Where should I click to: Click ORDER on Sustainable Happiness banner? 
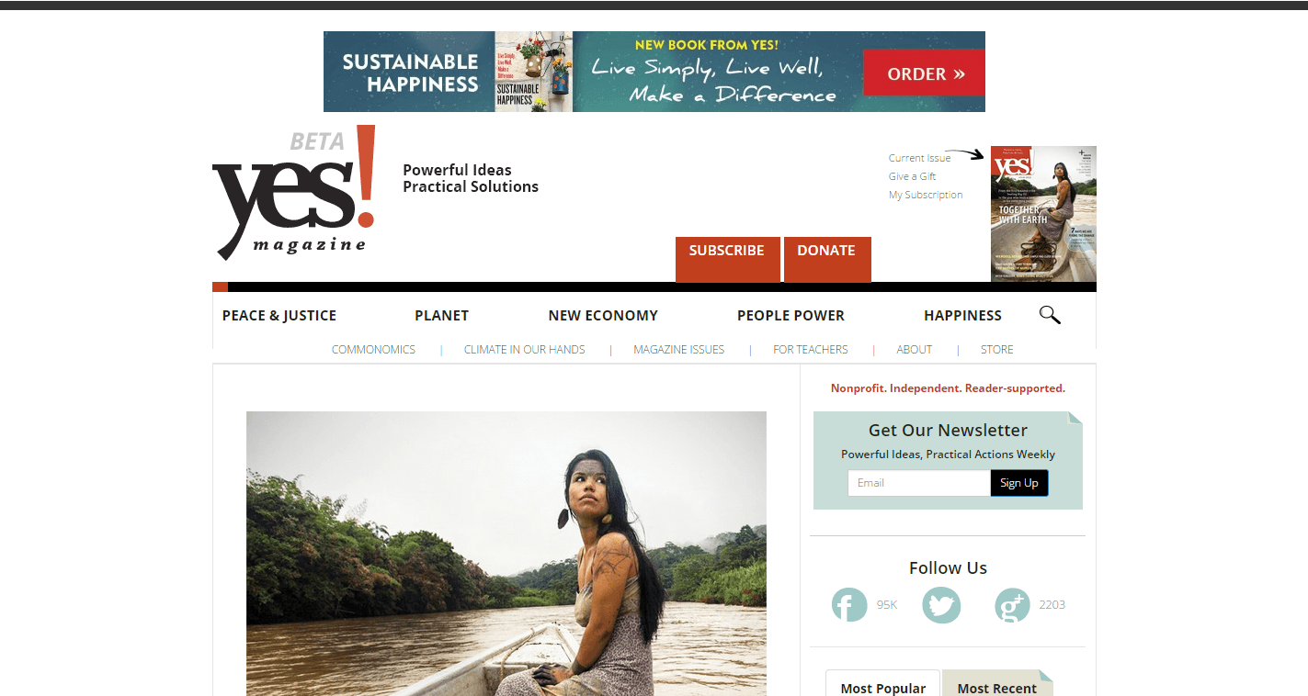(924, 73)
